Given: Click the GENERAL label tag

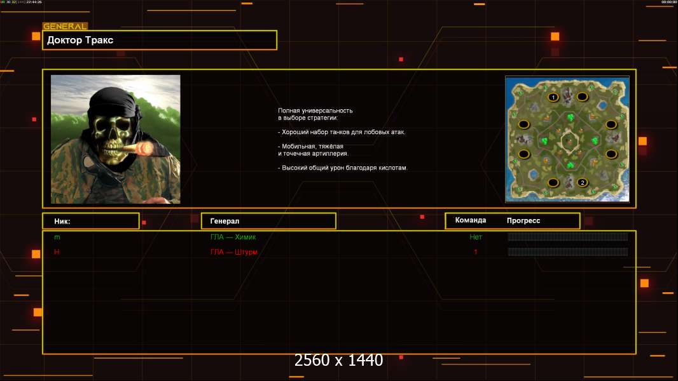Looking at the screenshot, I should click(65, 27).
